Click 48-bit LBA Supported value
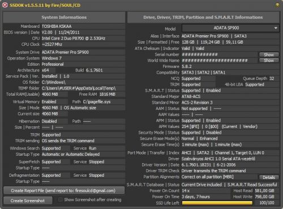The width and height of the screenshot is (283, 209). point(255,84)
